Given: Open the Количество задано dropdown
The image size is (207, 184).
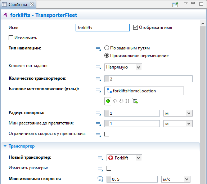Looking at the screenshot, I should point(123,67).
